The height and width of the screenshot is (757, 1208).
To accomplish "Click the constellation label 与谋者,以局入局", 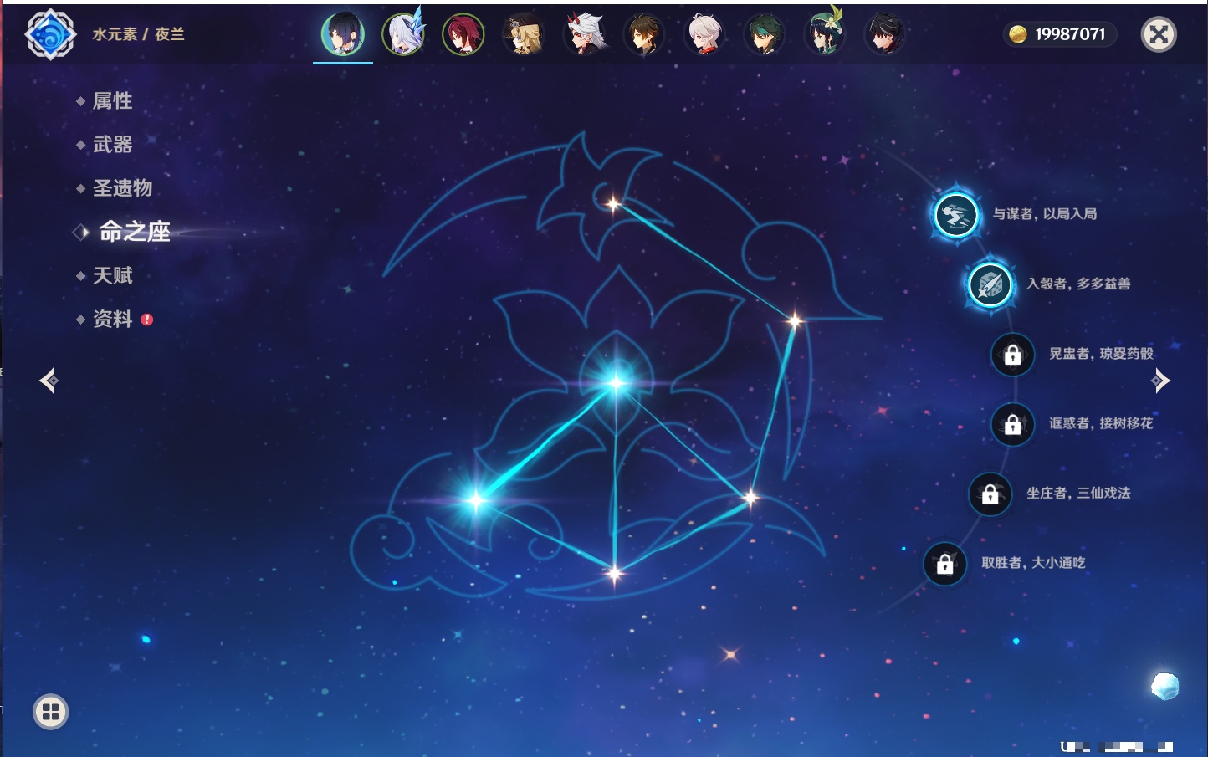I will click(x=1045, y=214).
